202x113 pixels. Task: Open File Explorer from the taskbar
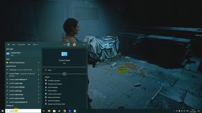(49, 111)
